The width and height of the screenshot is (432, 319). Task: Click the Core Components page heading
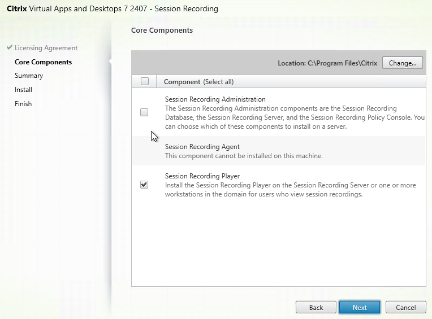tap(162, 30)
